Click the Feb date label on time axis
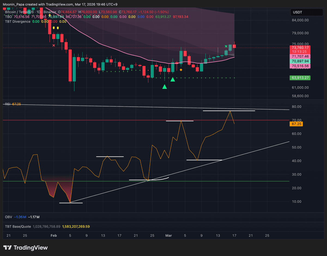 [x=54, y=236]
